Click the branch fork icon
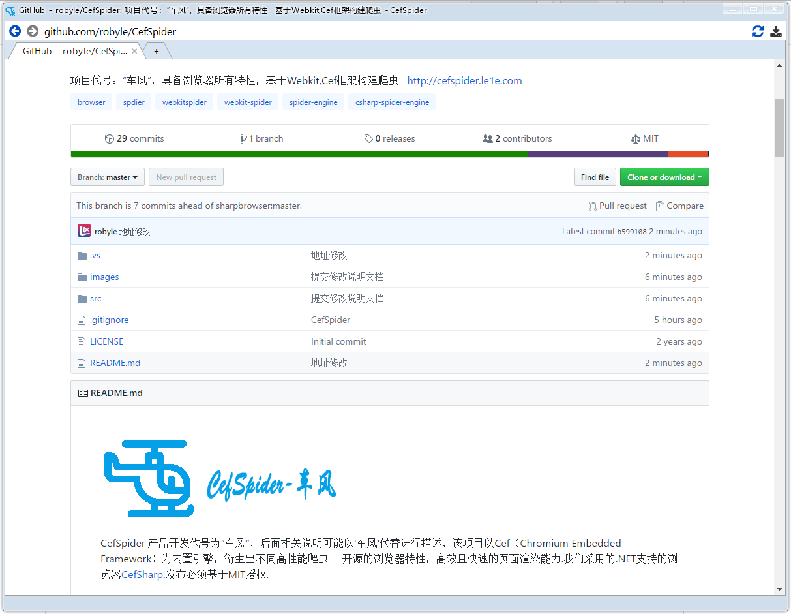This screenshot has height=614, width=791. click(243, 138)
